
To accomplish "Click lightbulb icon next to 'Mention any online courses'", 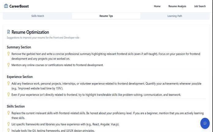I will pos(9,65).
